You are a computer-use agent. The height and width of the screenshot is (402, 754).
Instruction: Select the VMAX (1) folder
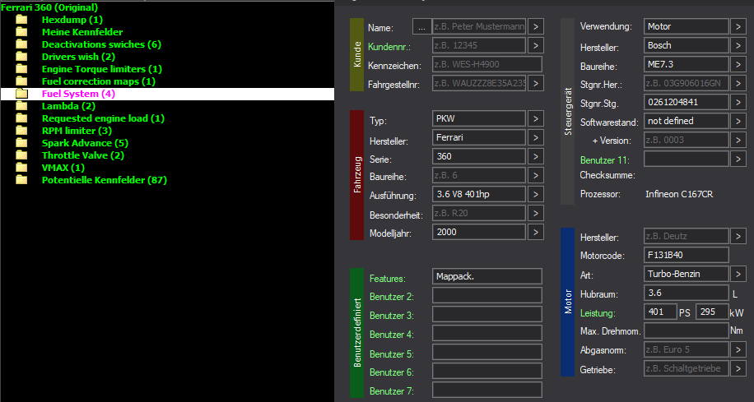coord(63,168)
